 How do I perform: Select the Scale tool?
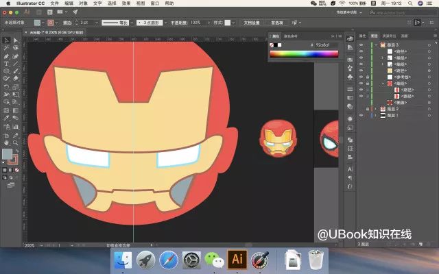tap(15, 87)
